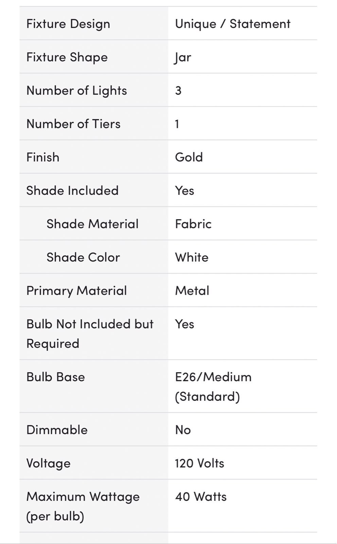Select Number of Lights label

[x=77, y=90]
